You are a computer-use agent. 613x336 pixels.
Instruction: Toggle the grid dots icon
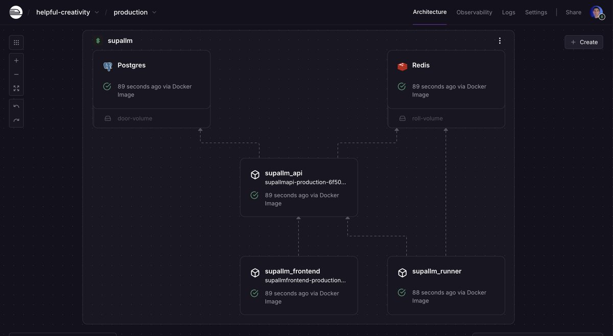(16, 42)
